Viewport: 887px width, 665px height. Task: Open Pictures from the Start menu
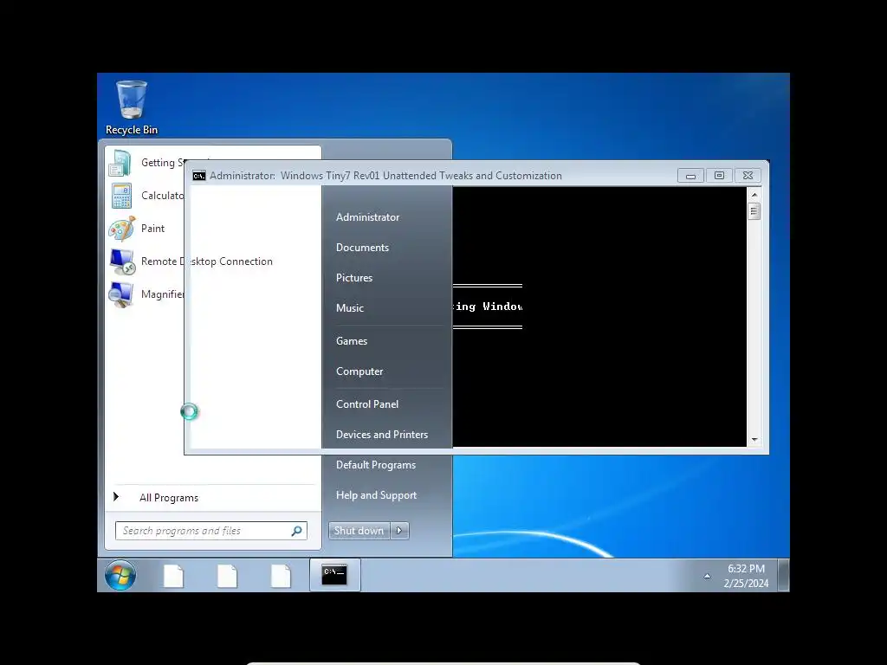click(x=354, y=278)
